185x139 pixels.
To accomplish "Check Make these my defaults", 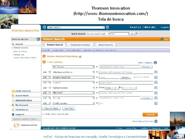I will 43,114.
